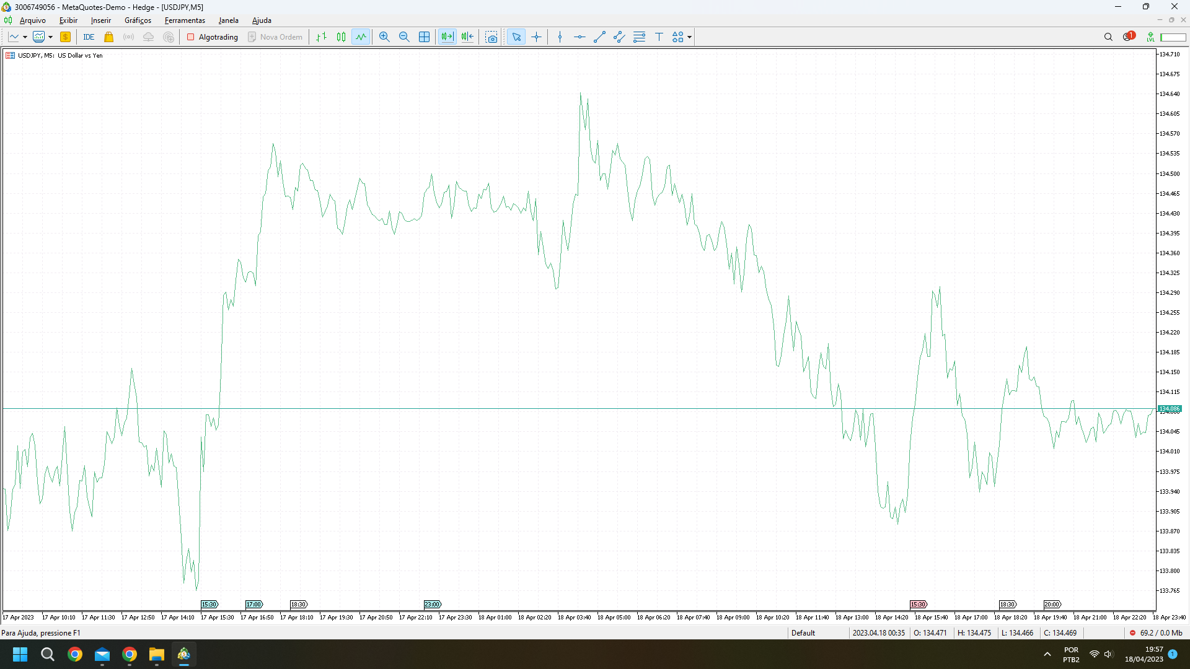Expand the chart type dropdown arrow
Image resolution: width=1190 pixels, height=669 pixels.
click(25, 37)
